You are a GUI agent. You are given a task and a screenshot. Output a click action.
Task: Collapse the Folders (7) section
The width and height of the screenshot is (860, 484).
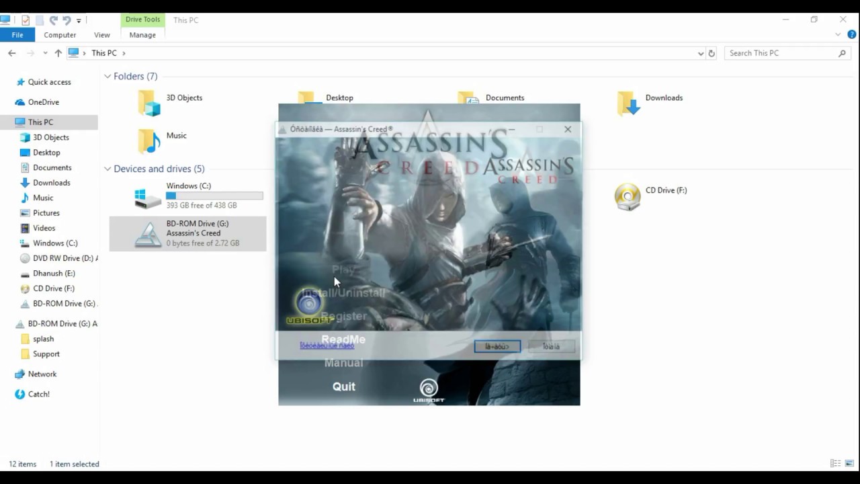pos(107,77)
